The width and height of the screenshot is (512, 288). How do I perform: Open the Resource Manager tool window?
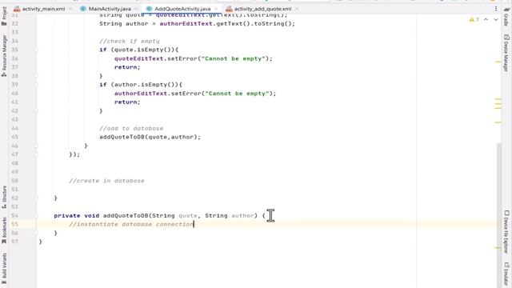(x=4, y=55)
